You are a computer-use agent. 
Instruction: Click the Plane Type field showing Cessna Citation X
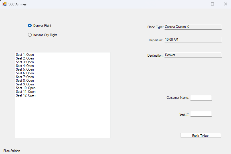[193, 27]
